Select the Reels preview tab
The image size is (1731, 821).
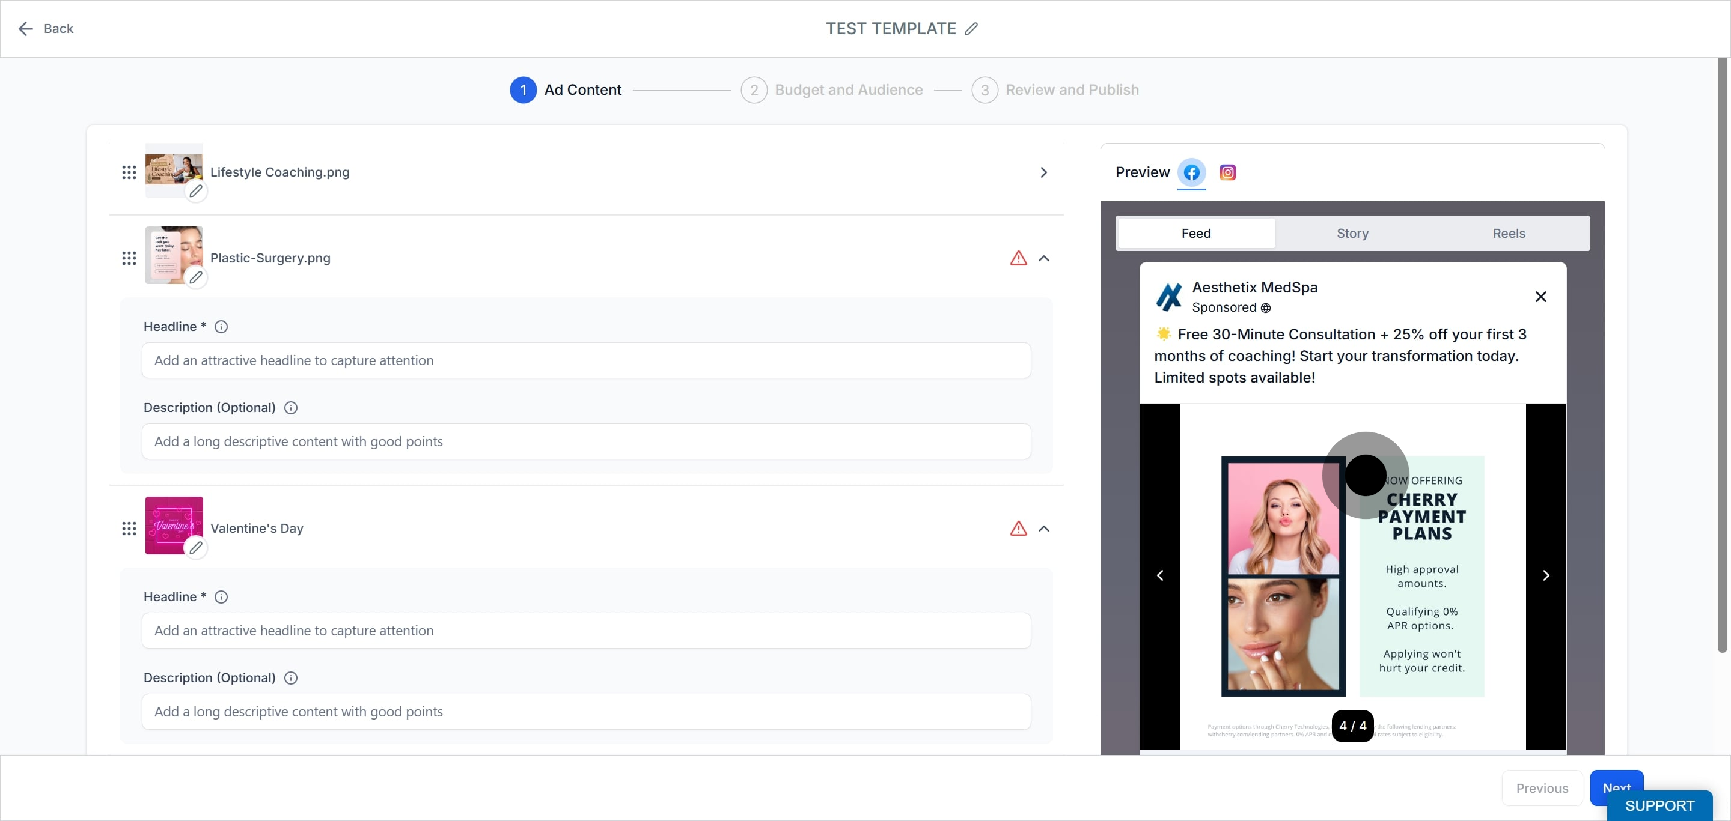pos(1509,234)
